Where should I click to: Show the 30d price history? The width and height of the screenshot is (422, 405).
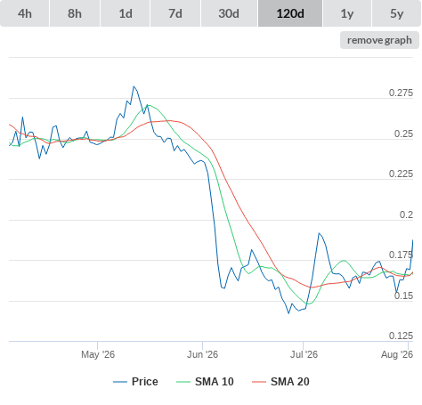(229, 13)
